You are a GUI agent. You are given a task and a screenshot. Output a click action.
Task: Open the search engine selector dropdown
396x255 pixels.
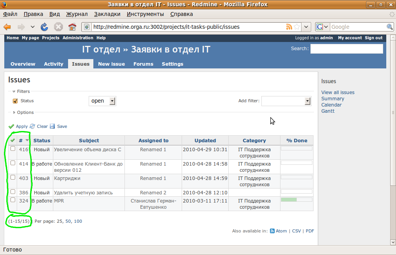[x=322, y=27]
